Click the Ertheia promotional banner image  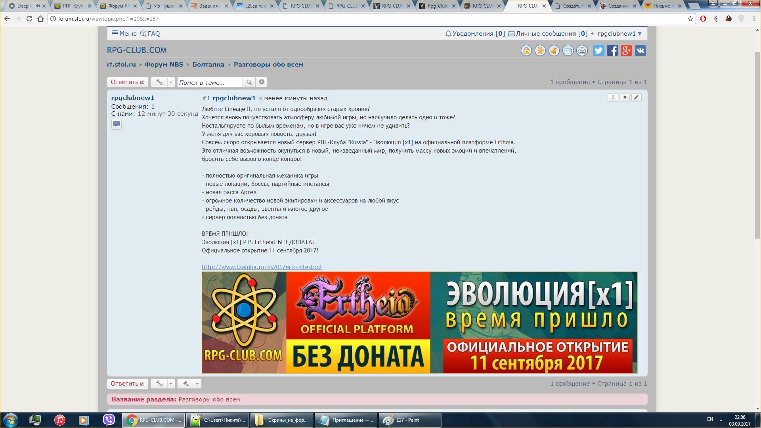pyautogui.click(x=419, y=323)
